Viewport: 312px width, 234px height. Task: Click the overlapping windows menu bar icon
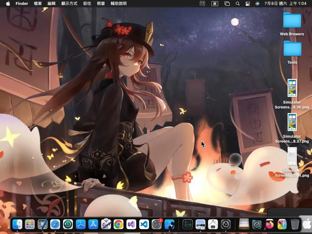point(227,3)
